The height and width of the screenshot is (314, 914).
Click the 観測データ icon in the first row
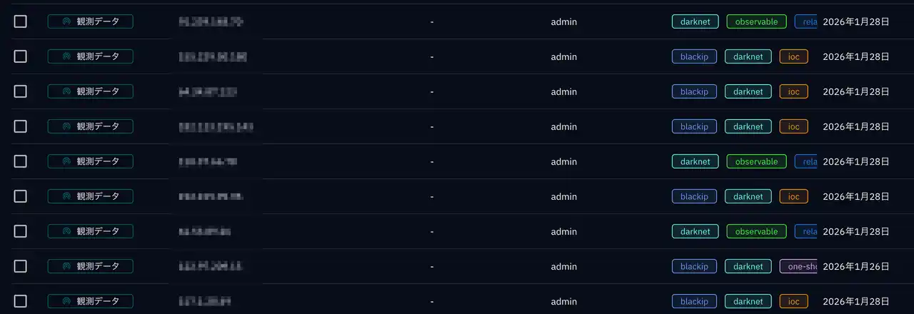(x=67, y=21)
